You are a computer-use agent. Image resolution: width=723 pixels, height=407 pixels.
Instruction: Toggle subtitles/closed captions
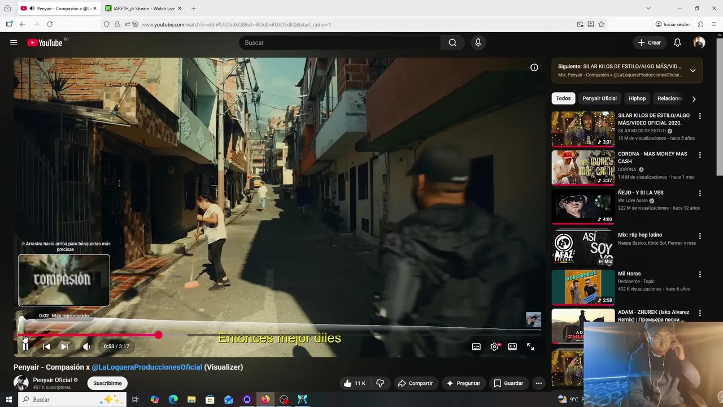tap(476, 347)
